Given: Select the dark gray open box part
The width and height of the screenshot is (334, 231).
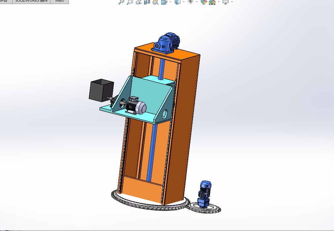Looking at the screenshot, I should 101,90.
